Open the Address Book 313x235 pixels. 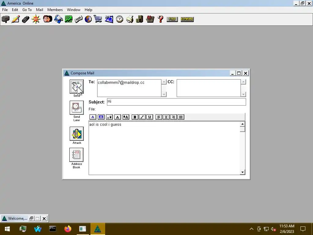coord(76,155)
